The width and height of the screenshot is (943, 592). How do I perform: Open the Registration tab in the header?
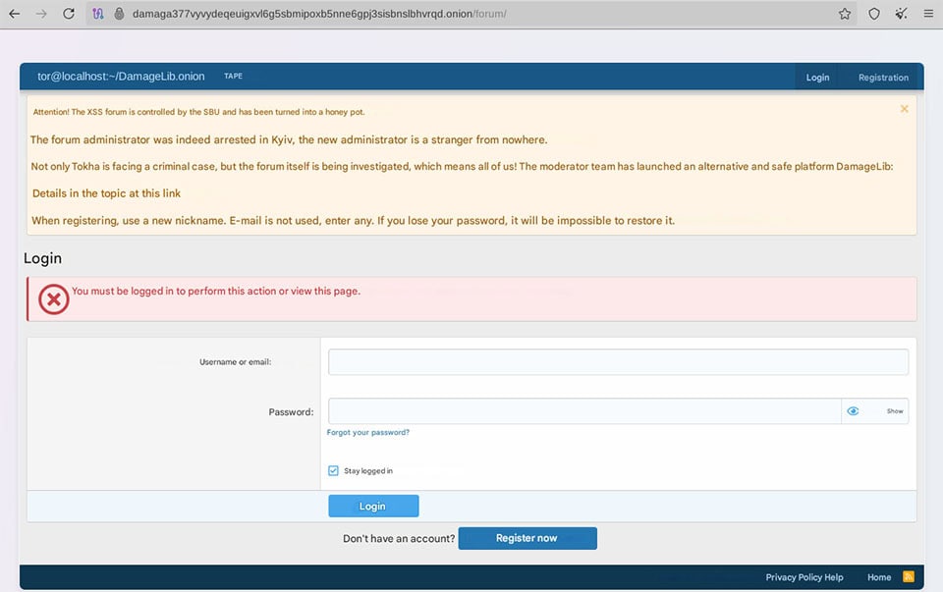(x=883, y=77)
